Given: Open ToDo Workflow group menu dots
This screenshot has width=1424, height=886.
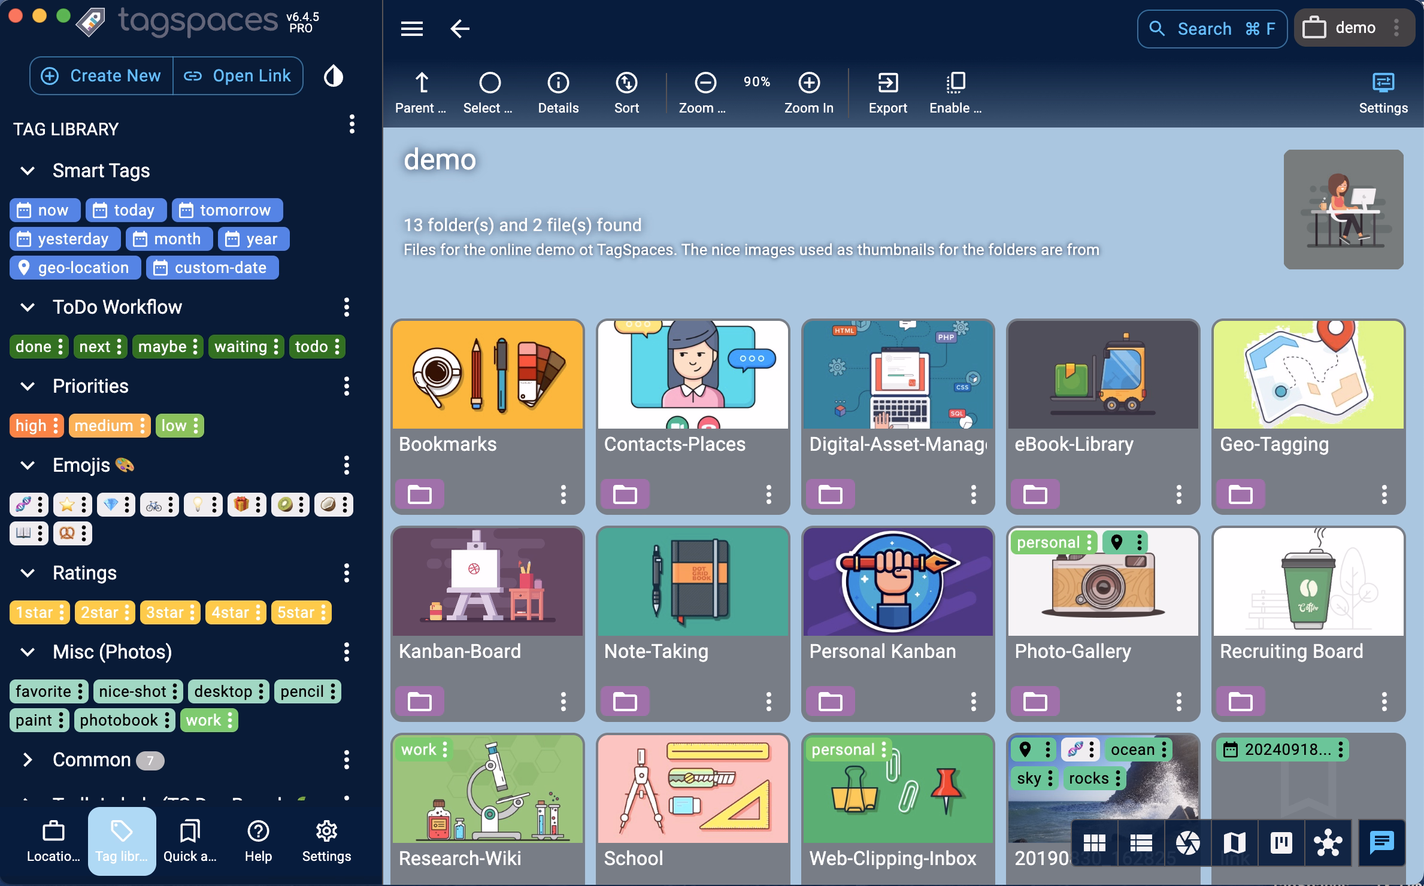Looking at the screenshot, I should pyautogui.click(x=347, y=307).
